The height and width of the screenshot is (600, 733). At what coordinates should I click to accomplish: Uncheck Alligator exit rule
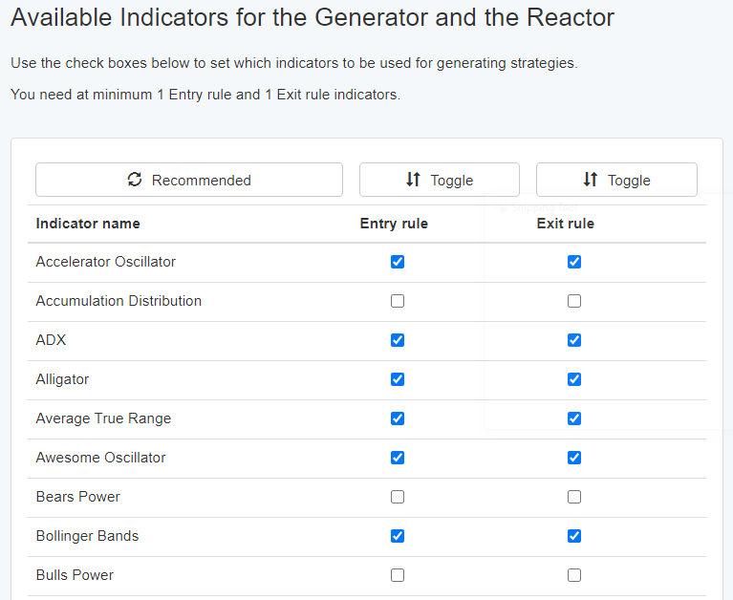click(574, 379)
